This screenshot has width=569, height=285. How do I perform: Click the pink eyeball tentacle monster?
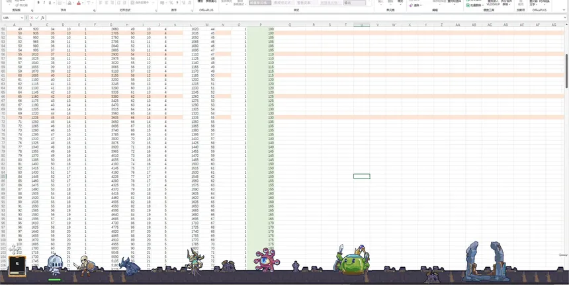(267, 260)
